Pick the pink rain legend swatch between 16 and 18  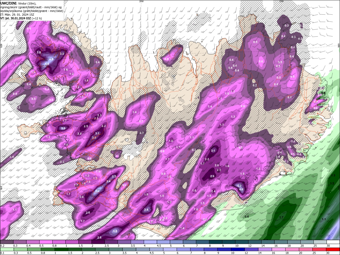tap(279, 249)
